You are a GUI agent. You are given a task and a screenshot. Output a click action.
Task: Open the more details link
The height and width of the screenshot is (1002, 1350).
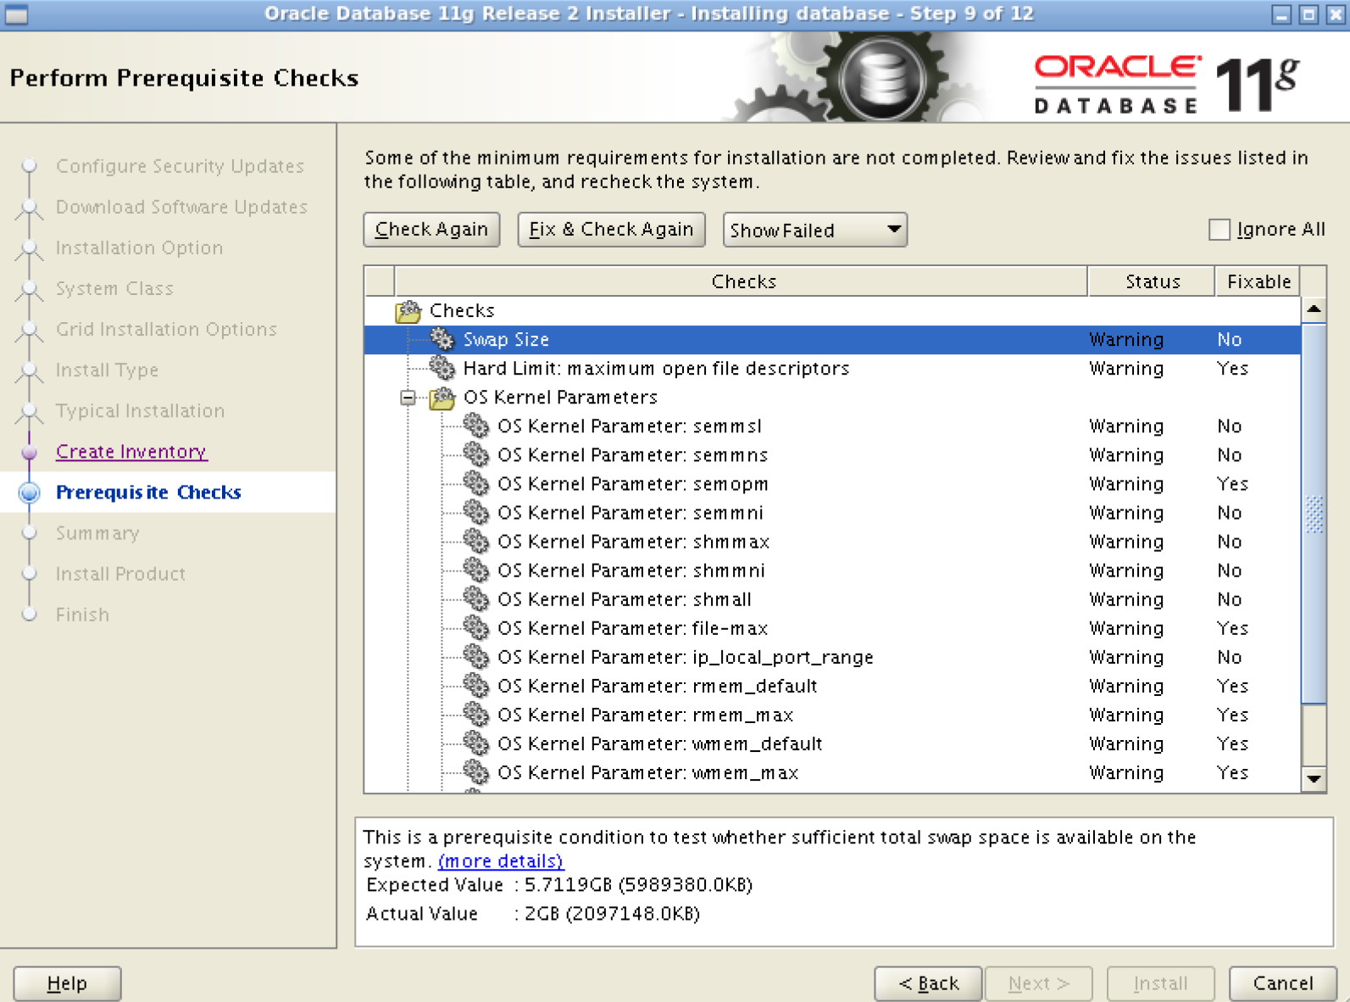click(501, 861)
